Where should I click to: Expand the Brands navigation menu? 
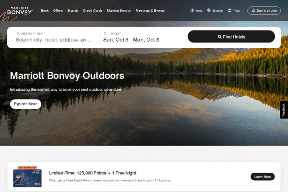(73, 10)
